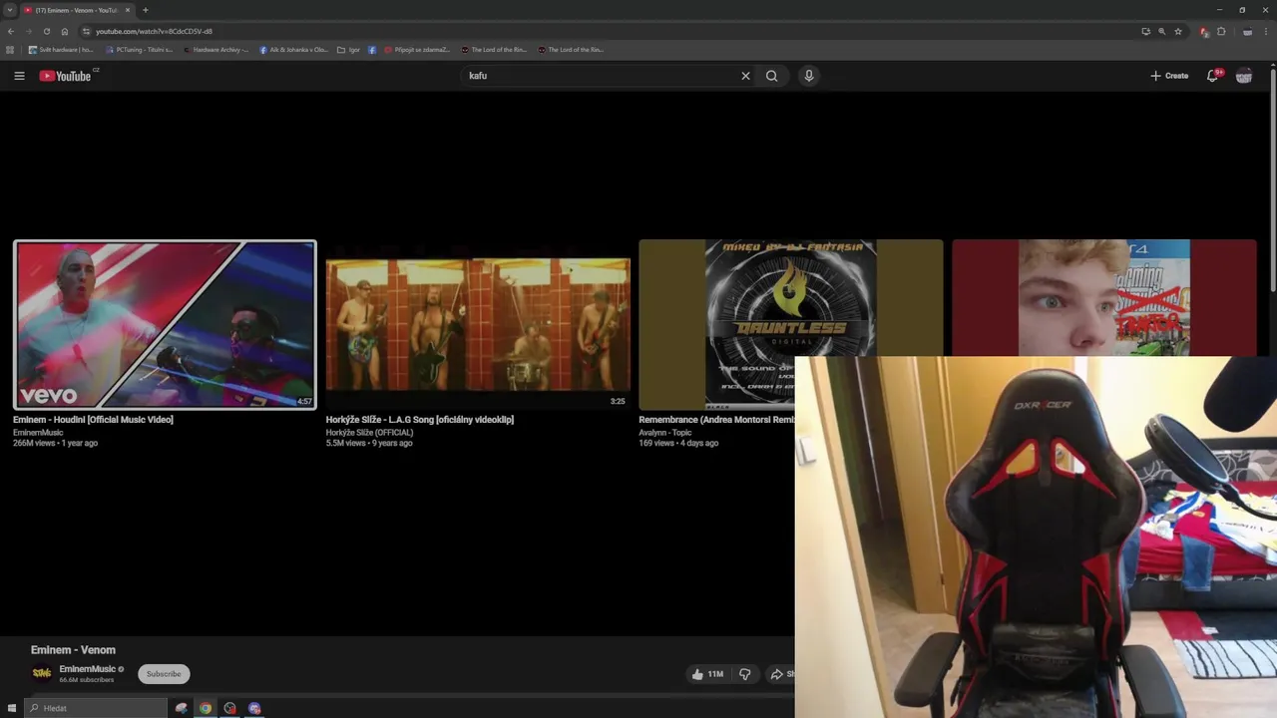Open Eminem - Houdini video title
This screenshot has width=1277, height=718.
(93, 420)
